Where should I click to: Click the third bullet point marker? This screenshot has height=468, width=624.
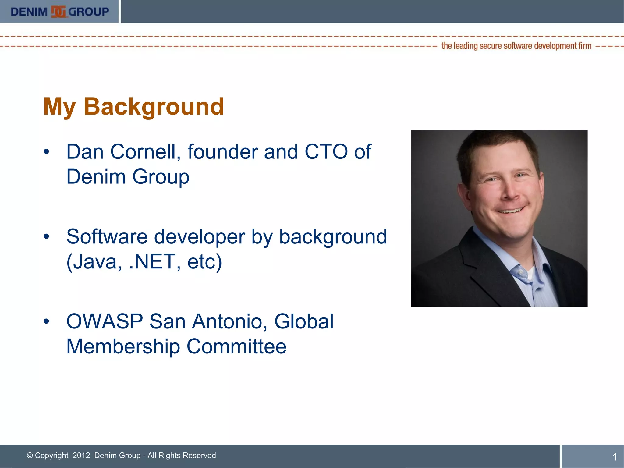point(46,321)
